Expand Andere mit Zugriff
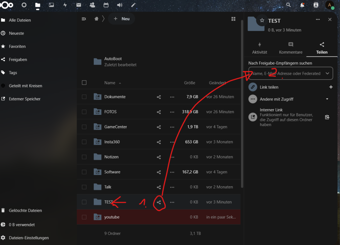The height and width of the screenshot is (245, 340). (x=327, y=99)
